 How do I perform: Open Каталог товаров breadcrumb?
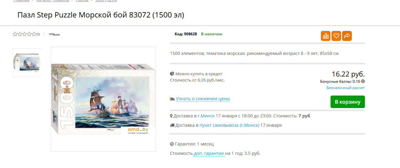point(53,1)
